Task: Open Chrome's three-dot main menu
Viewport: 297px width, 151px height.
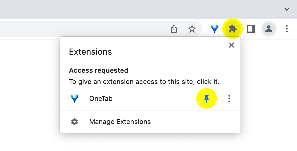Action: tap(287, 29)
